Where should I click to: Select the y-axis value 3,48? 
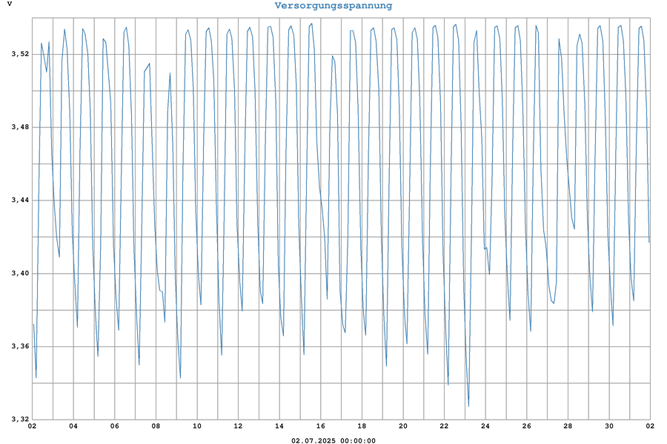click(x=20, y=127)
